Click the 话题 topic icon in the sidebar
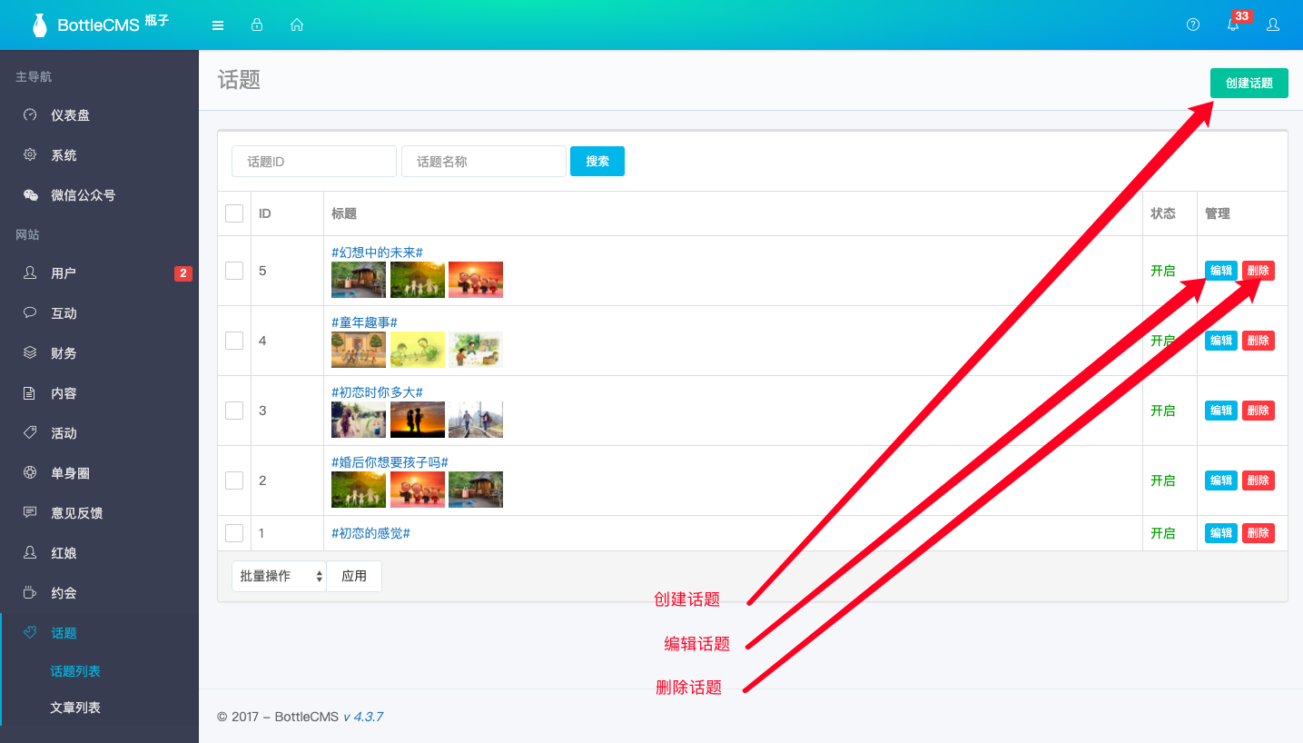Image resolution: width=1303 pixels, height=743 pixels. click(x=30, y=633)
